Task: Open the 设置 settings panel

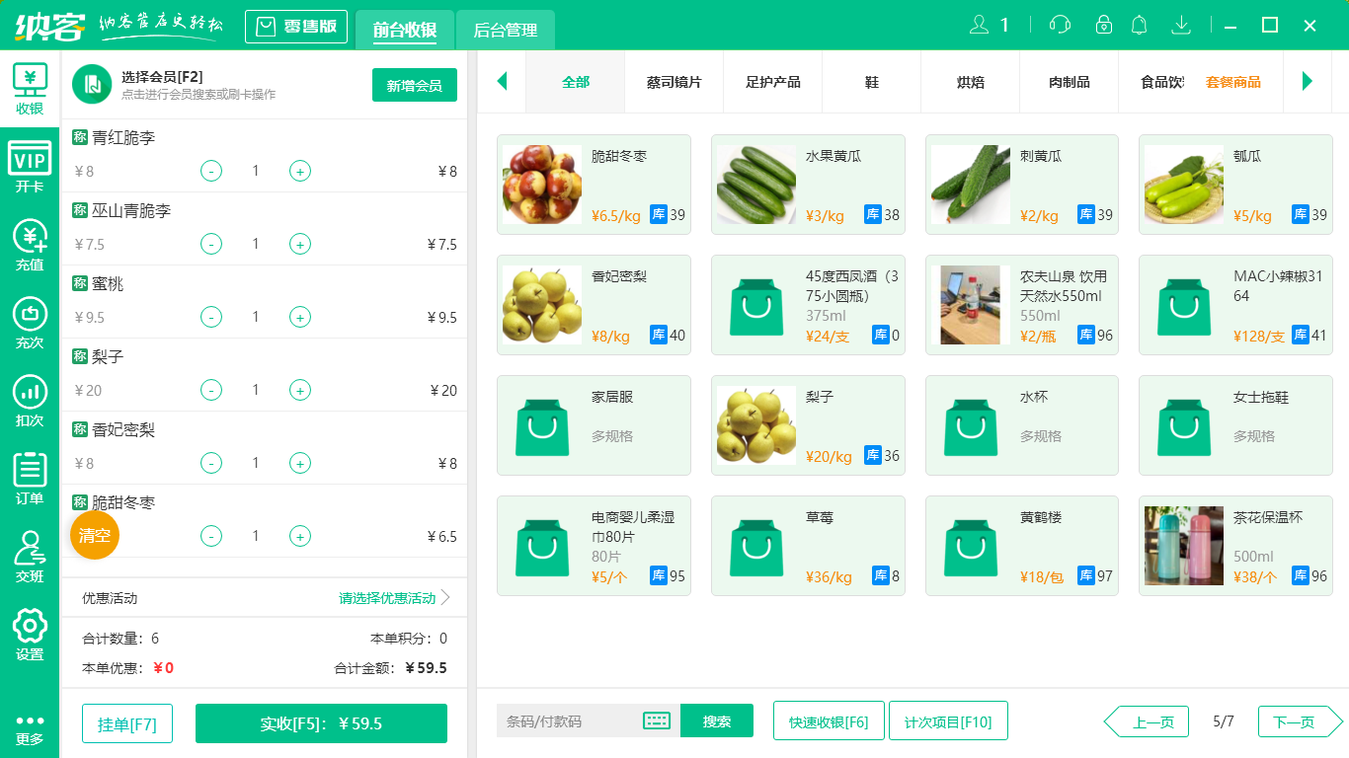Action: coord(30,632)
